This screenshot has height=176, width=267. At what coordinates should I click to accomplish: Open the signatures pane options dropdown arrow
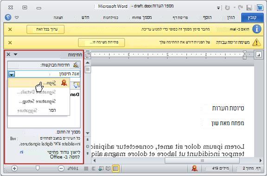click(x=15, y=55)
